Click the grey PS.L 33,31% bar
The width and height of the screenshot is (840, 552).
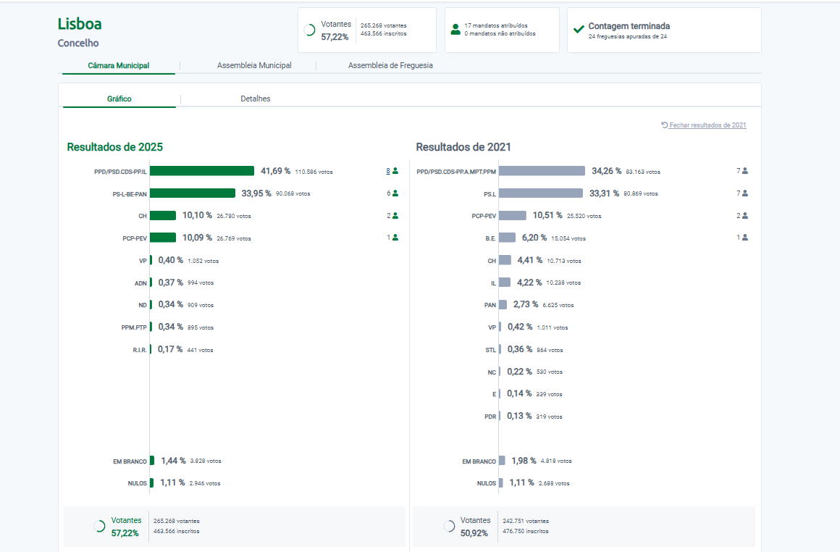[541, 193]
